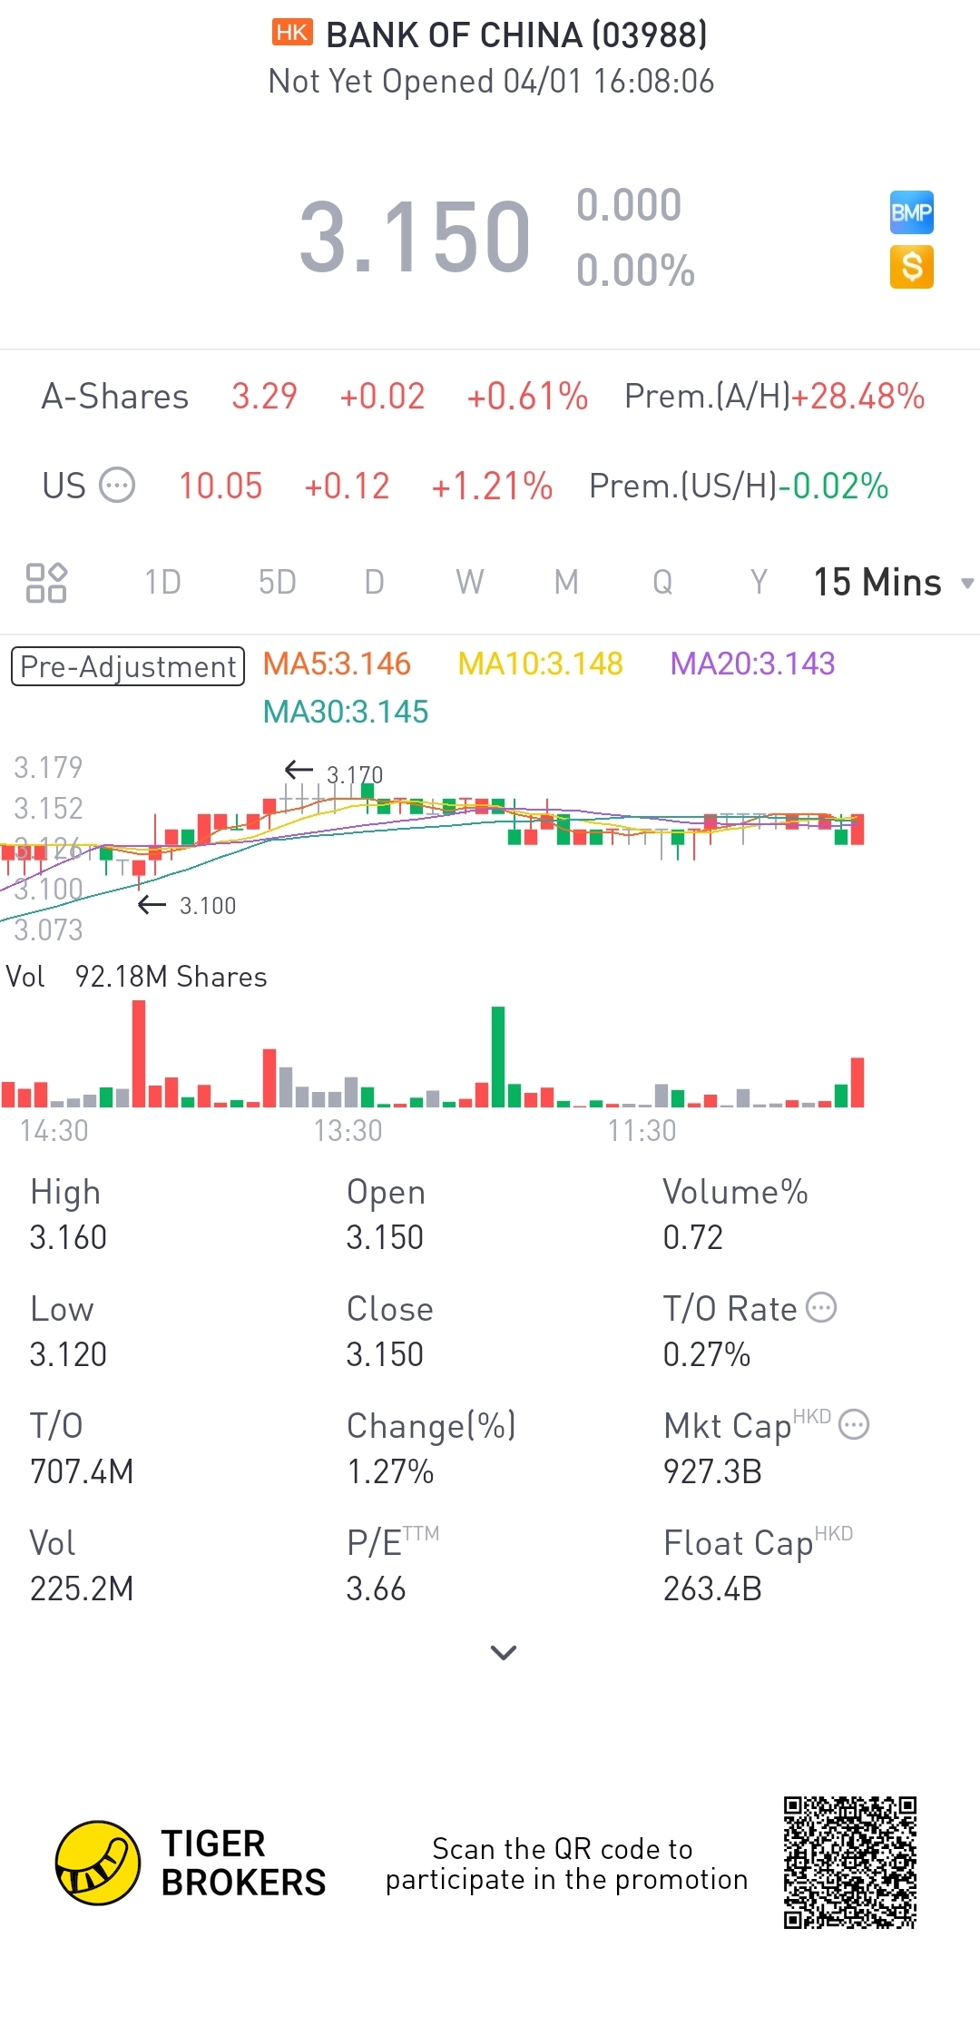Viewport: 980px width, 2036px height.
Task: Tap the Change(%) 1.27% value
Action: coord(390,1471)
